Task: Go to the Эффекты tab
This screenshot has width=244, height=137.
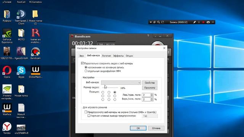Action: pos(118,56)
